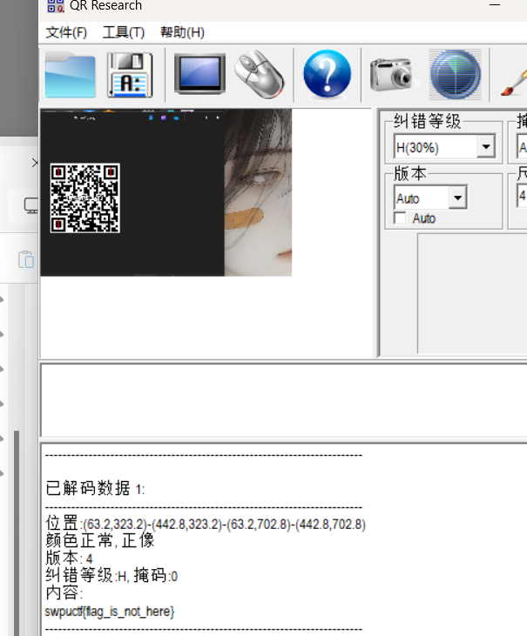Open the 工具(T) menu

(124, 32)
